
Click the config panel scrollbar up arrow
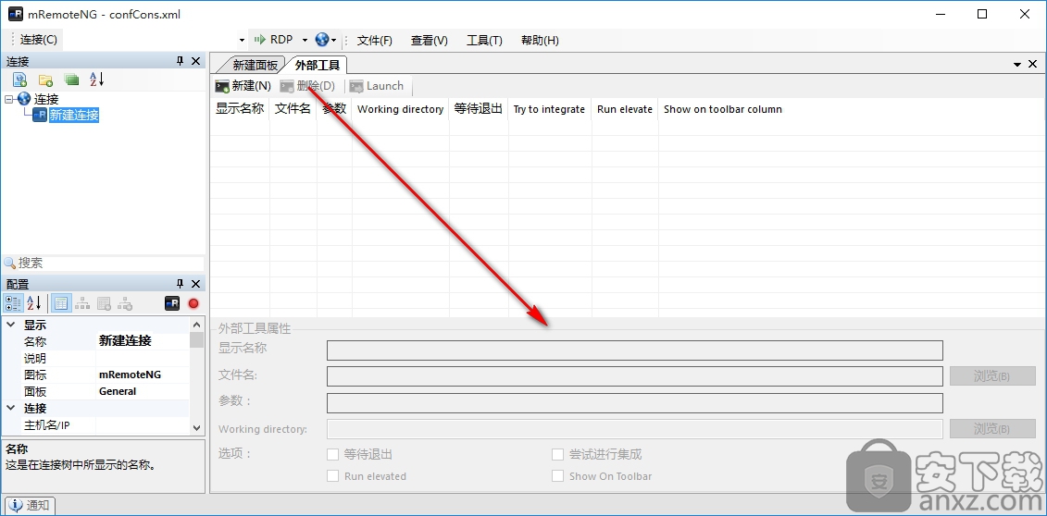(x=196, y=325)
